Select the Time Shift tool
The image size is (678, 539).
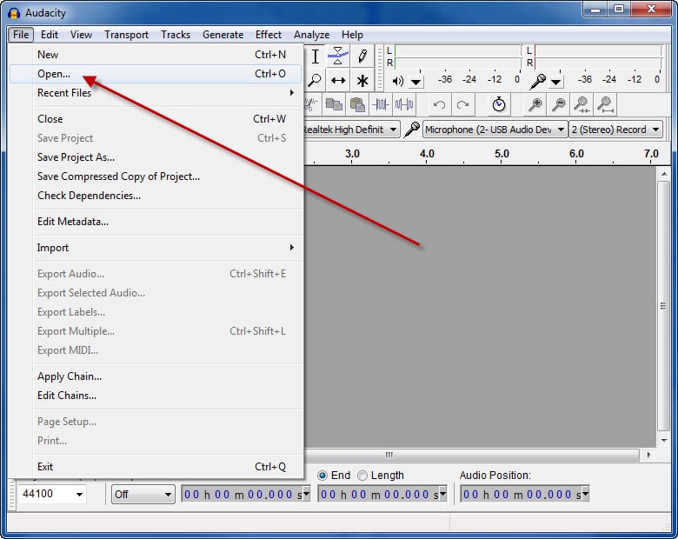(x=338, y=81)
